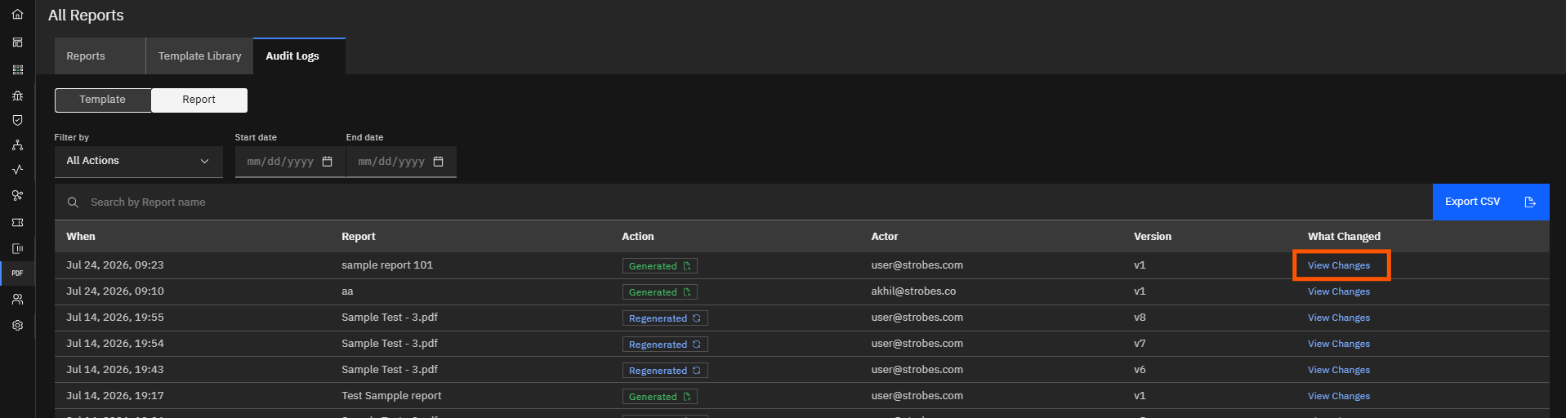
Task: Open the settings gear icon in the sidebar
Action: [17, 325]
